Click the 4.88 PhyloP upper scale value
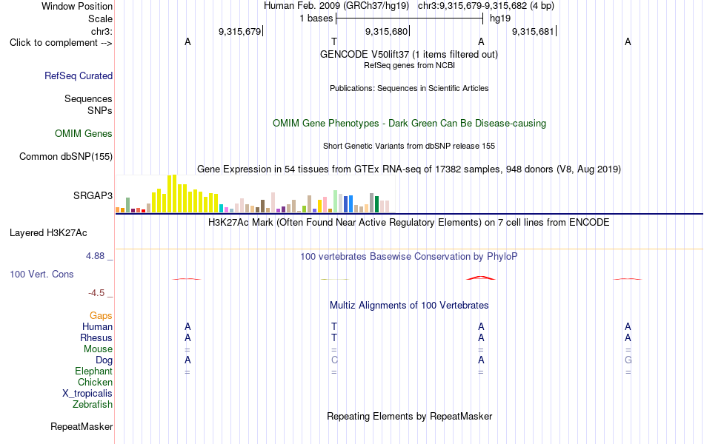Screen dimensions: 704x444 point(95,256)
